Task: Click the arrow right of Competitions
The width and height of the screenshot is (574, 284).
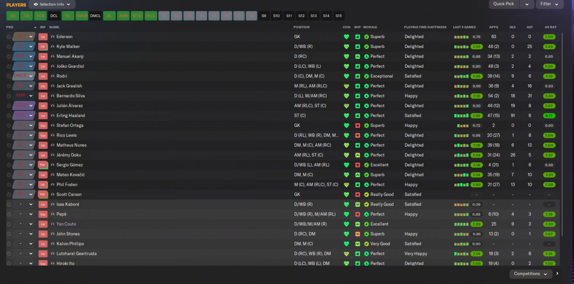Action: 558,274
